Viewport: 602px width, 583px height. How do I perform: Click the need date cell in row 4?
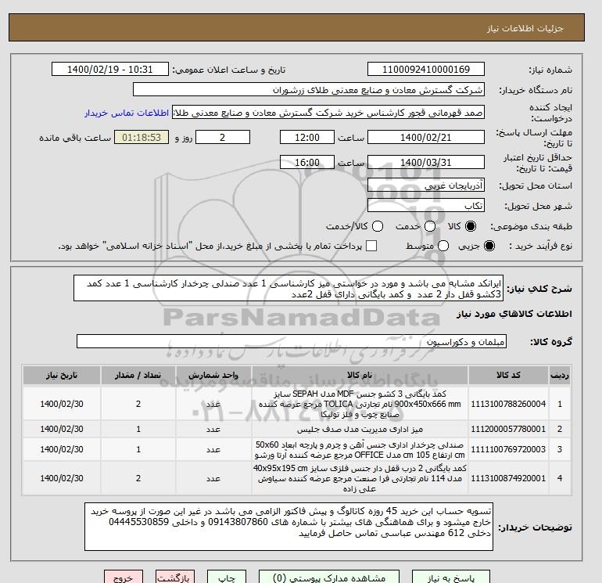(x=62, y=478)
